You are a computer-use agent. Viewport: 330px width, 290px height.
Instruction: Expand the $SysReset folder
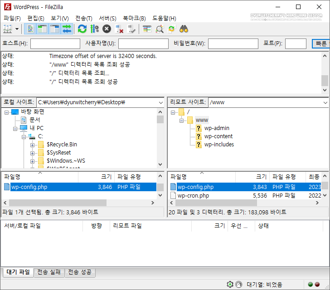click(32, 153)
